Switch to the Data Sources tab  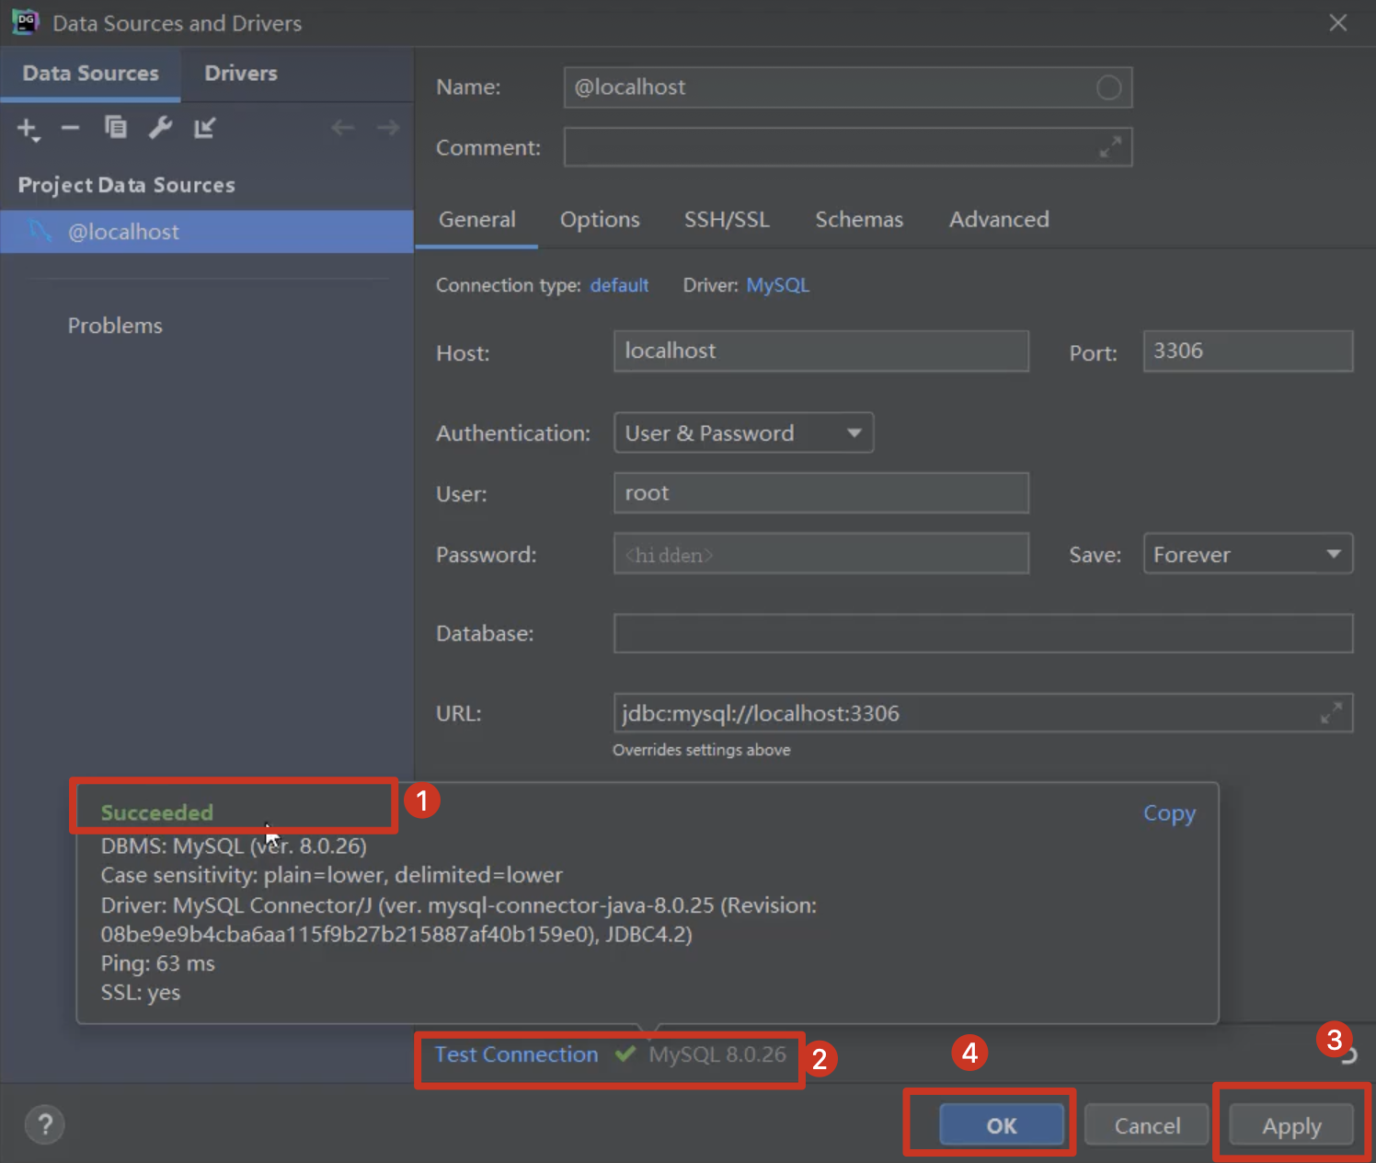pos(90,74)
